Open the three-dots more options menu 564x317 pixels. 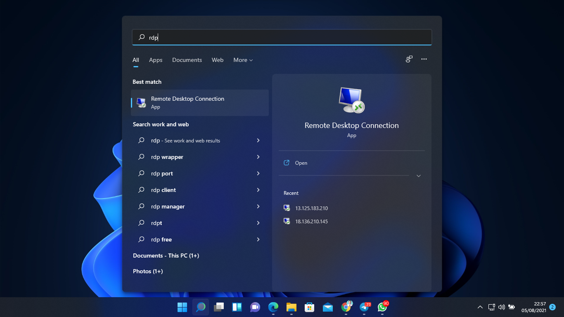point(424,59)
